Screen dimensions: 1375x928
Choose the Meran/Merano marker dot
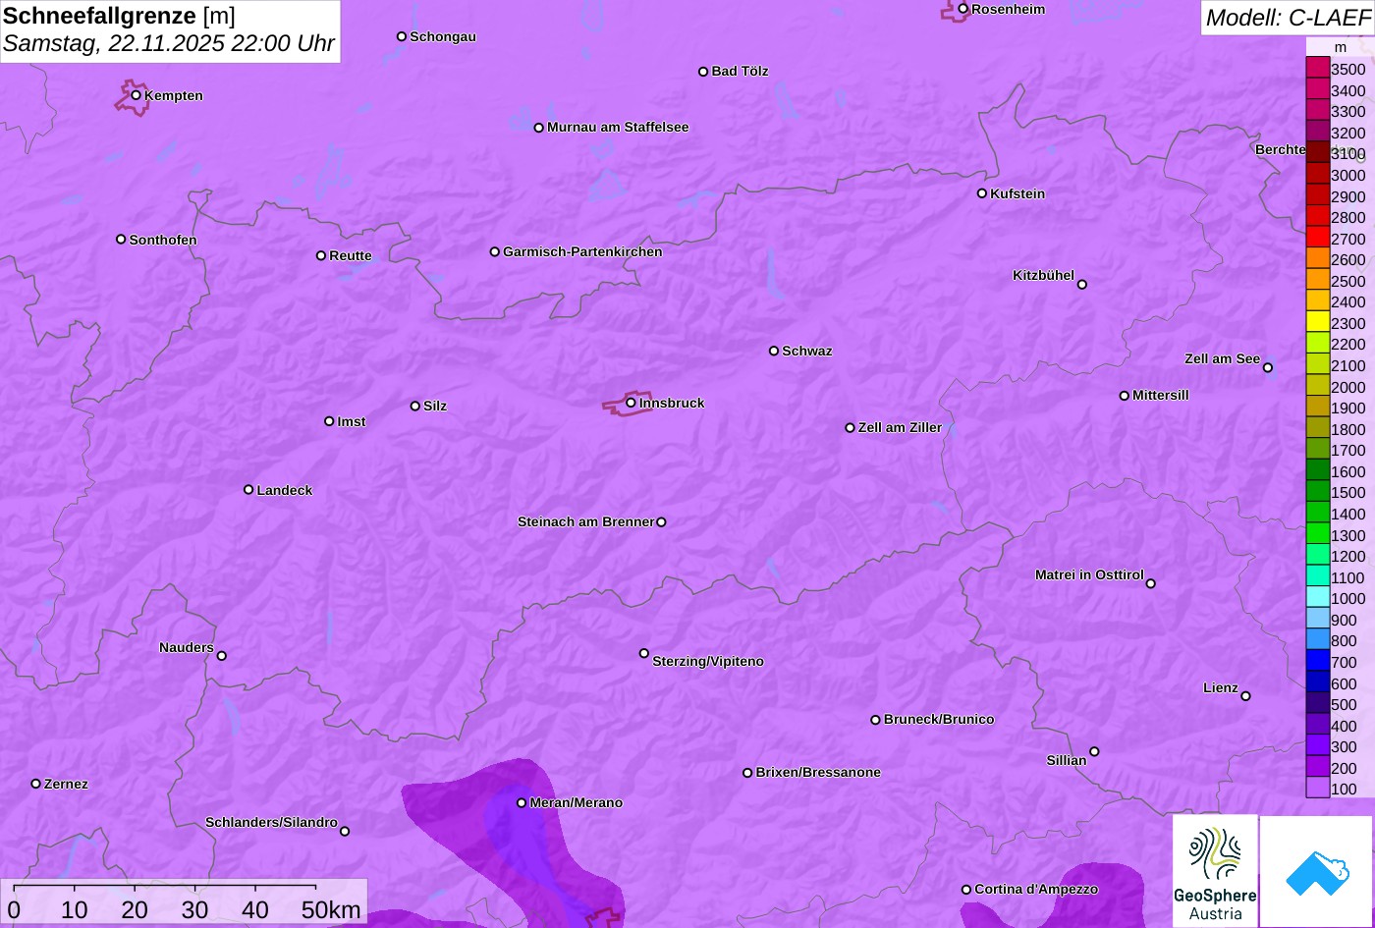pyautogui.click(x=522, y=802)
